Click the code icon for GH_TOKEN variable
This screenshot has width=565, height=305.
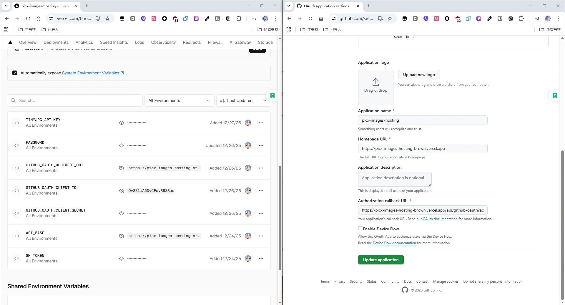tap(17, 259)
